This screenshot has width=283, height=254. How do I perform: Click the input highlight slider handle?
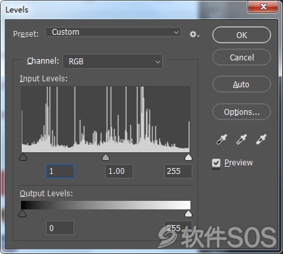pos(188,157)
